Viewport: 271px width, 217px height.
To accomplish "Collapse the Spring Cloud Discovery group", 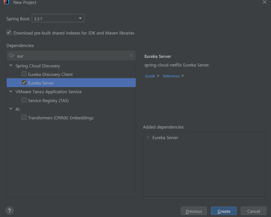I will tap(11, 65).
